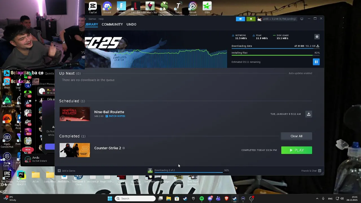Open Steam download settings gear
The image size is (361, 203).
coord(317,37)
